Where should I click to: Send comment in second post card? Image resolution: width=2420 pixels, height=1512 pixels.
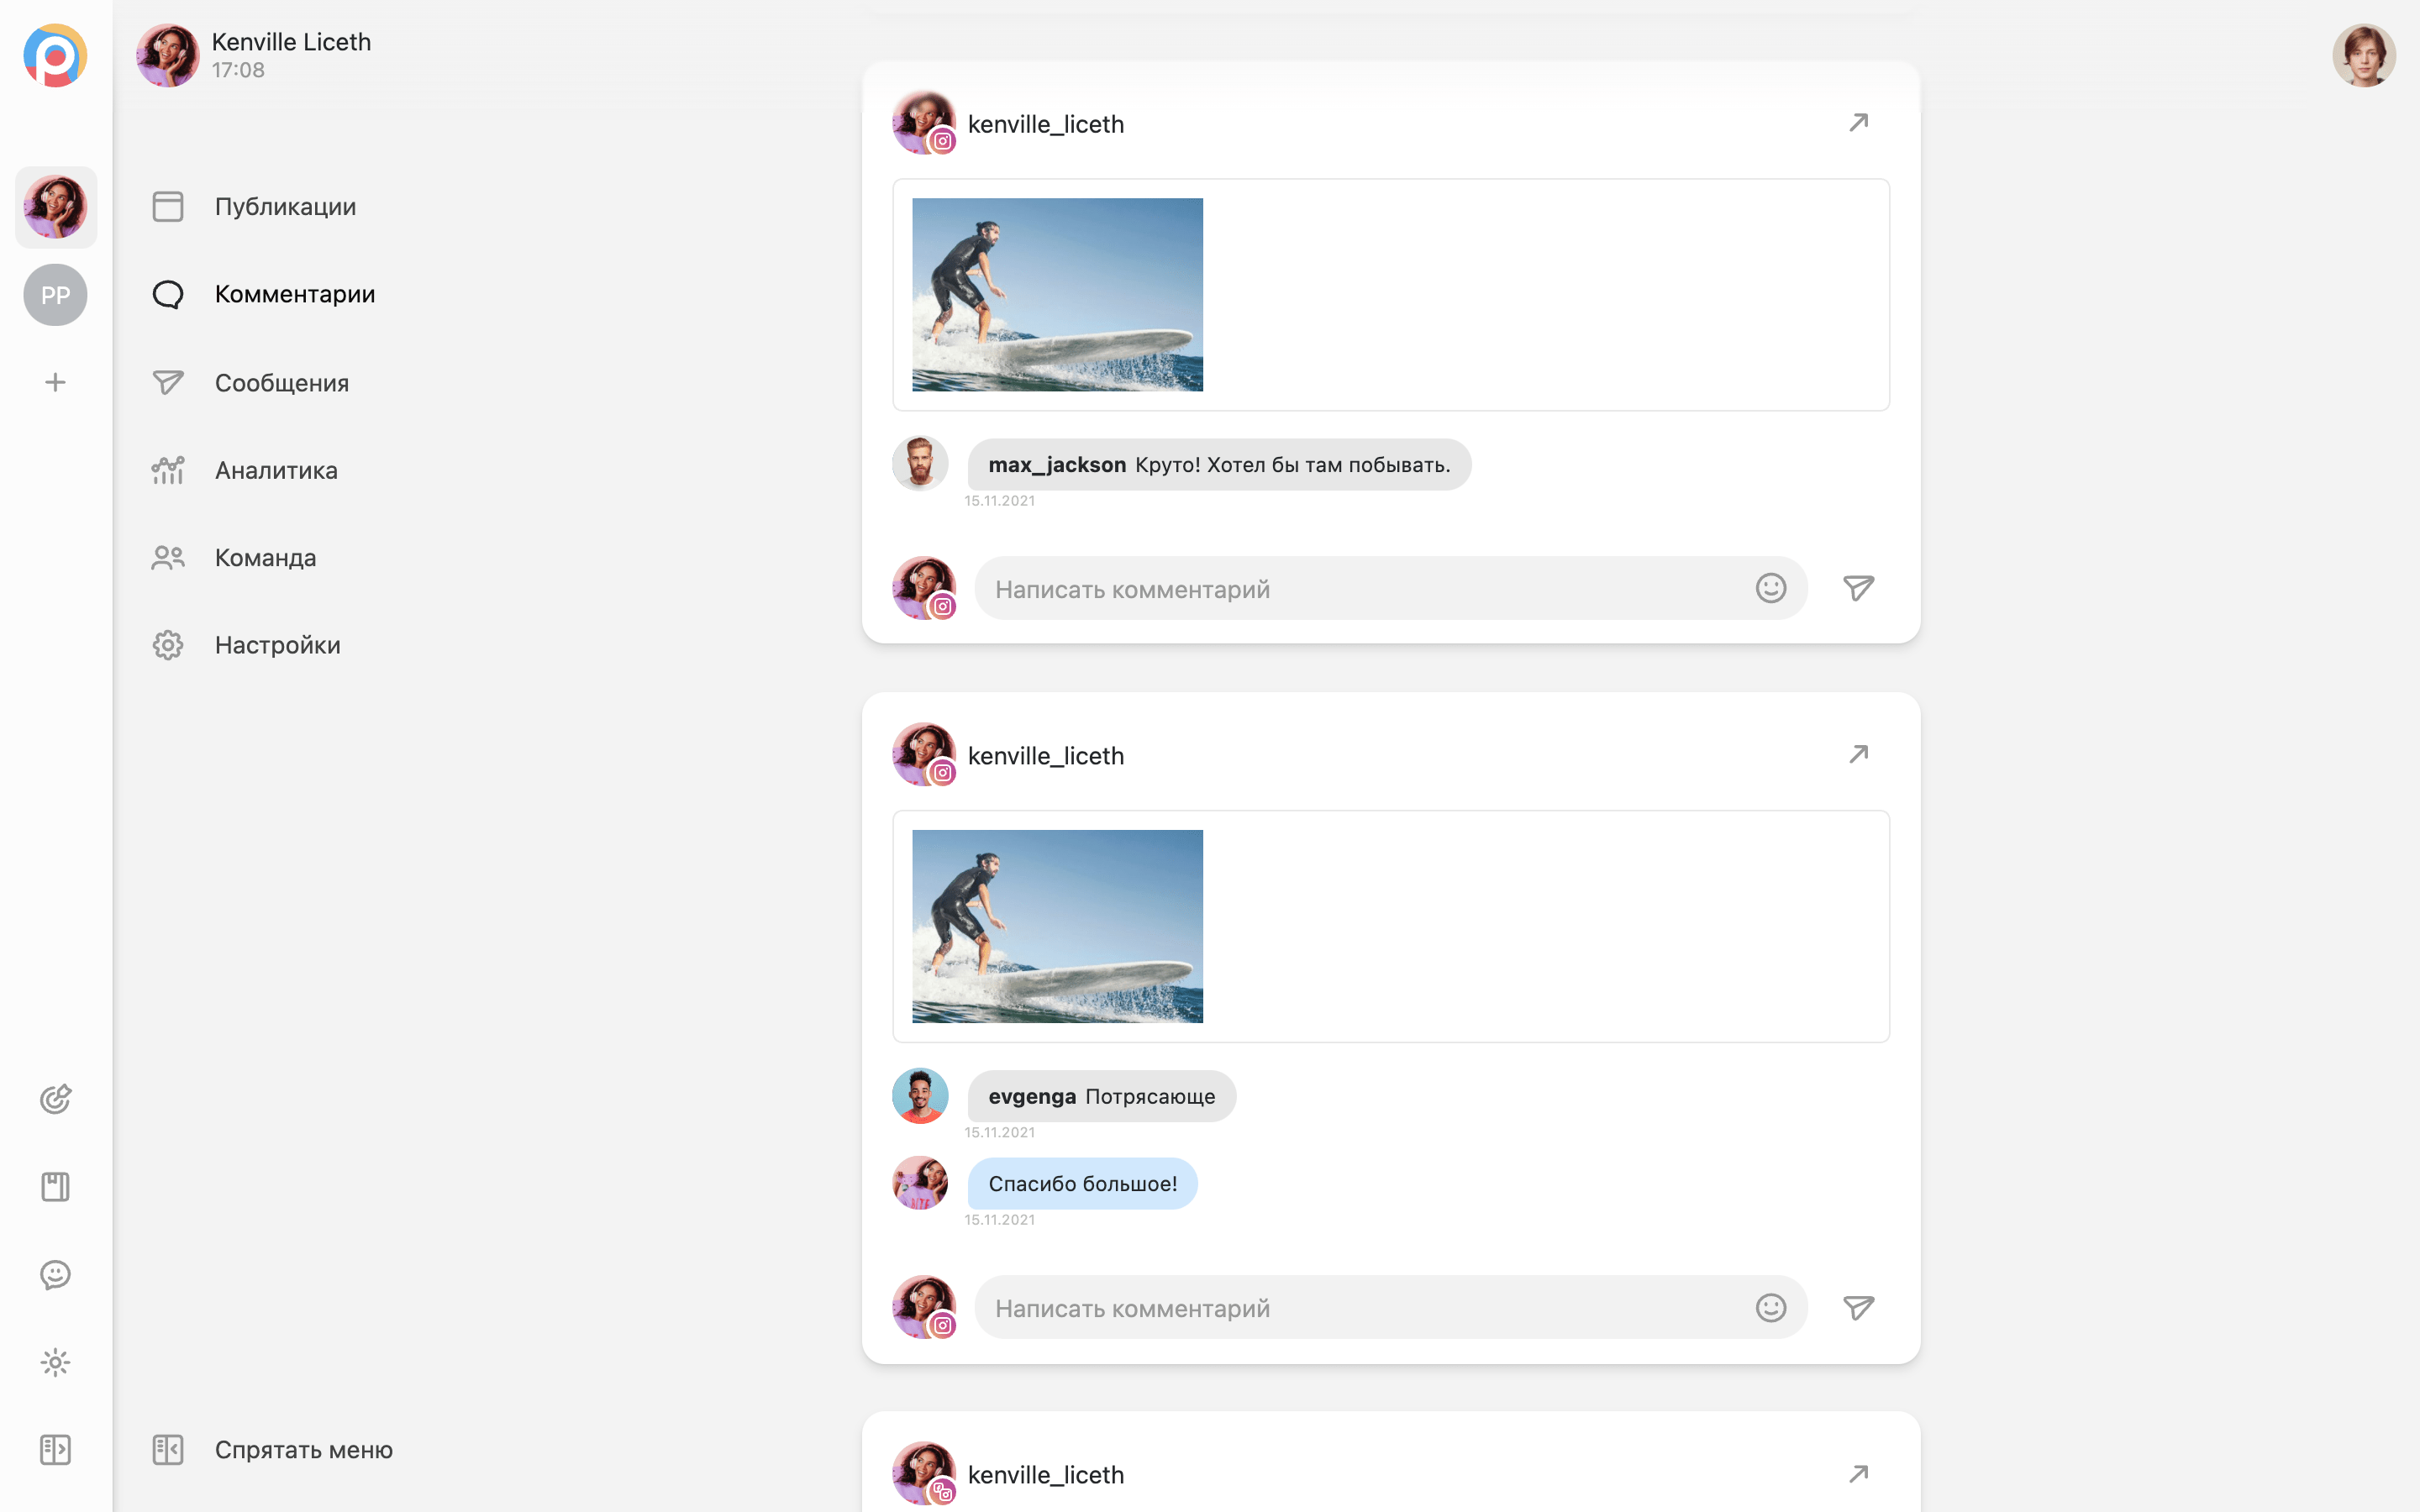tap(1859, 1307)
